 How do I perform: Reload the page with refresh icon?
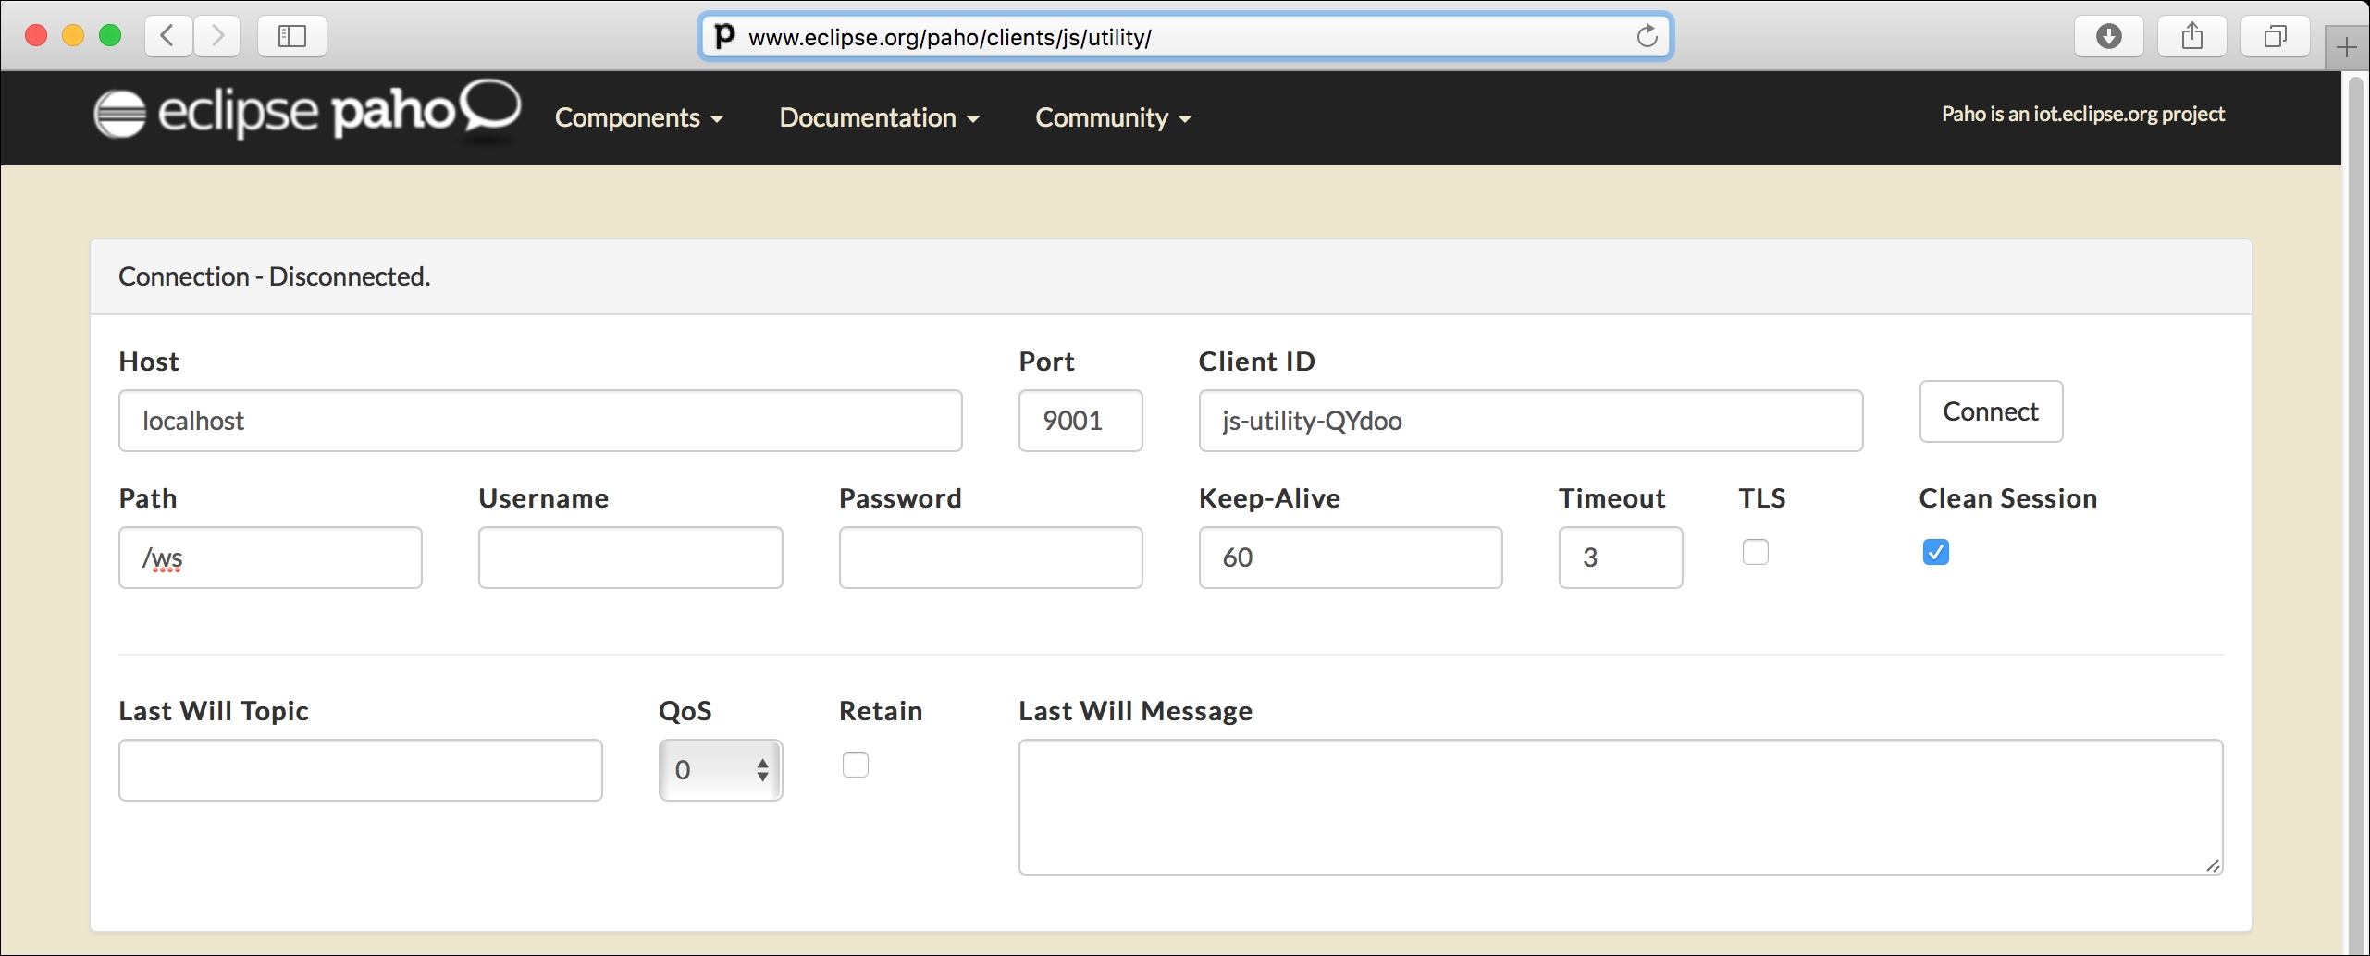point(1647,36)
